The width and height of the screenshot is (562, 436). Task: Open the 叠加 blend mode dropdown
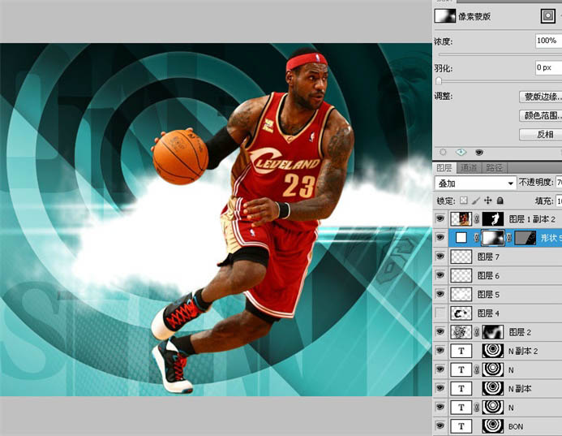(x=475, y=183)
